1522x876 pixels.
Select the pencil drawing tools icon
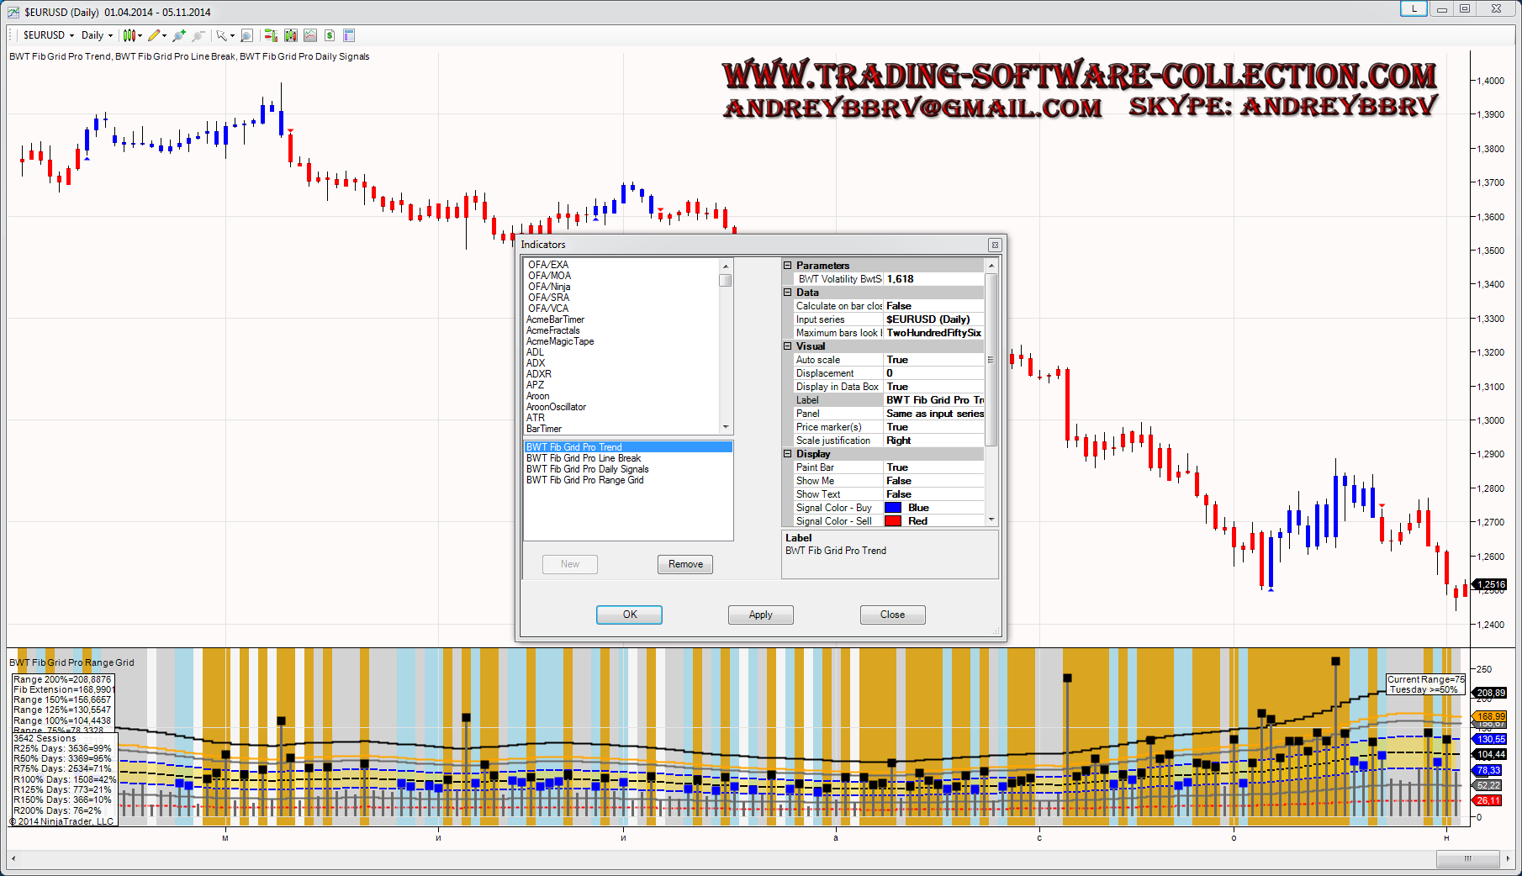tap(154, 35)
